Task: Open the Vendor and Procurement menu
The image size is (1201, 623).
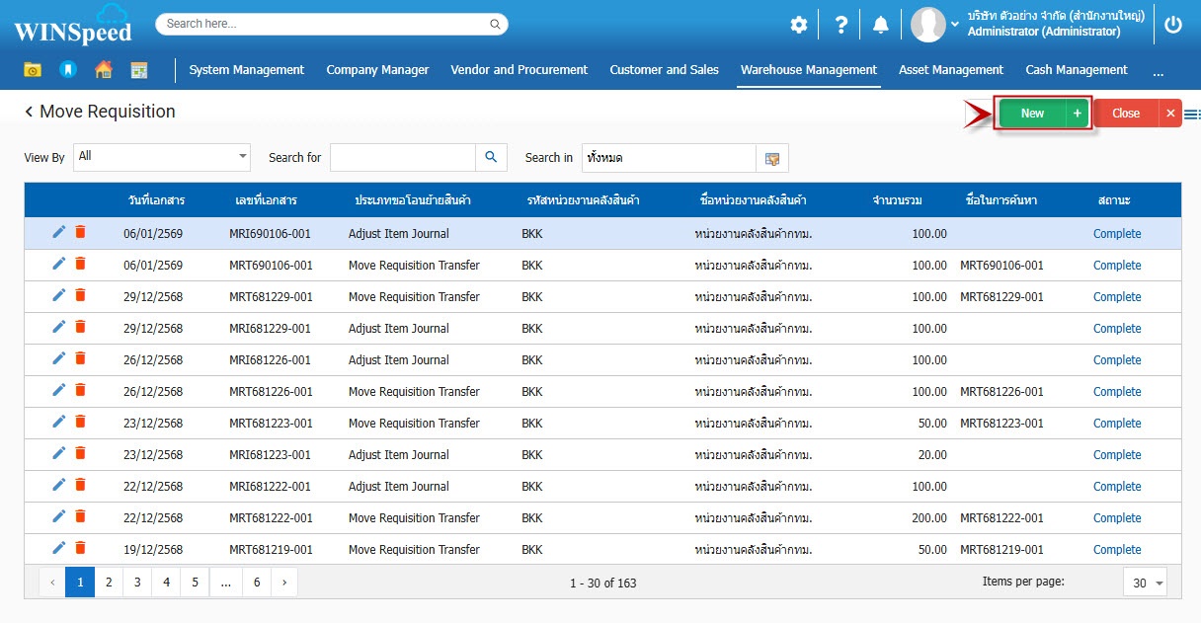Action: (x=519, y=70)
